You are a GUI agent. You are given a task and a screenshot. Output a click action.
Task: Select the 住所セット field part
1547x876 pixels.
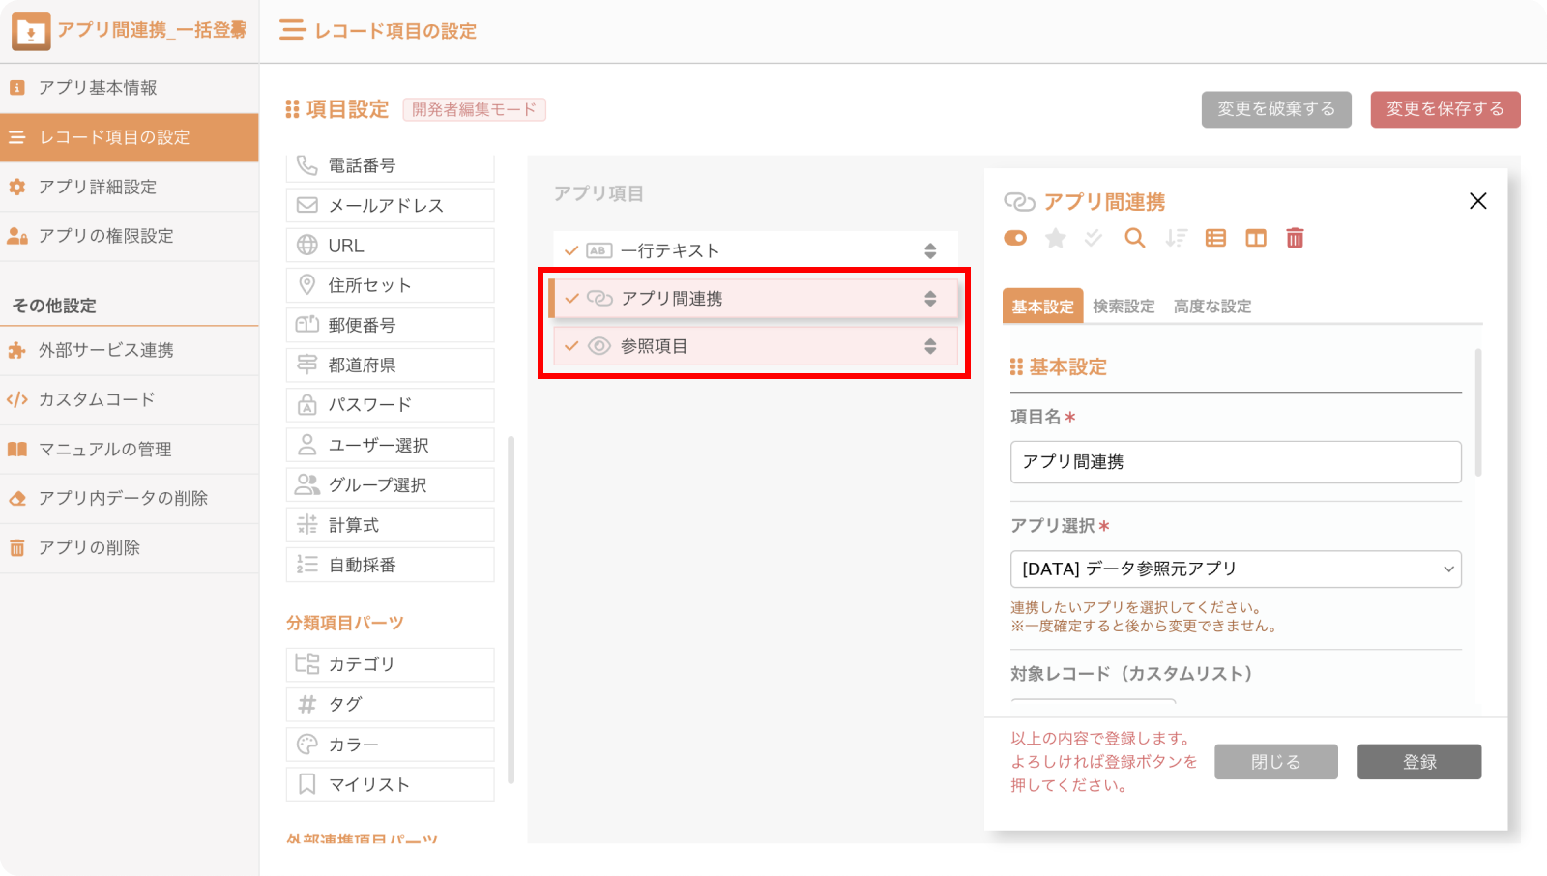click(x=391, y=285)
